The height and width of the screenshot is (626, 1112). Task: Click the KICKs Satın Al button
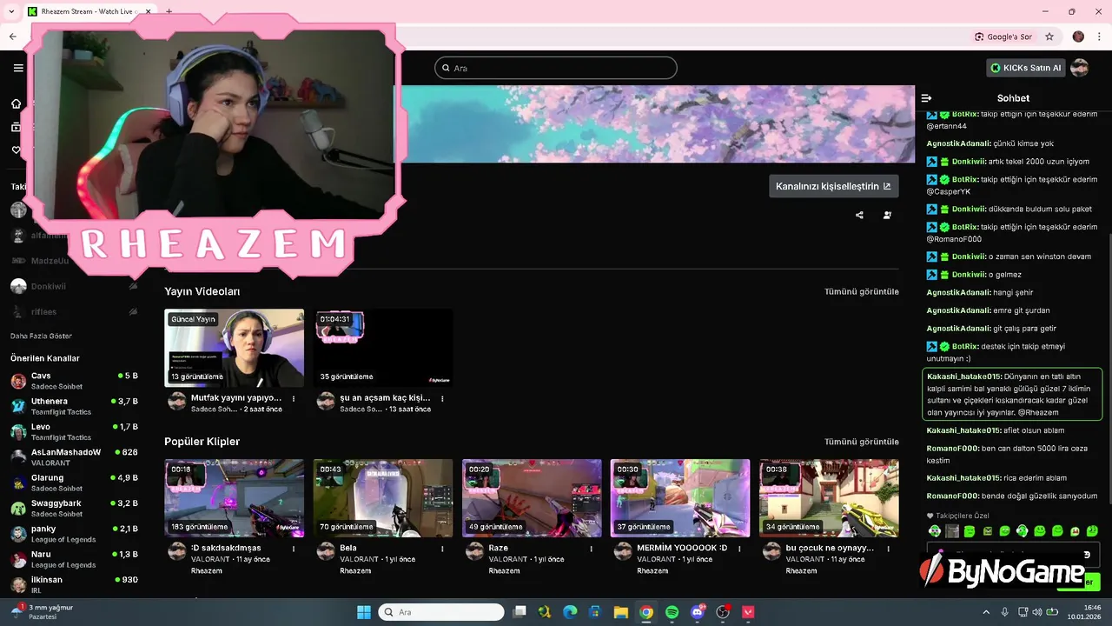pos(1026,68)
